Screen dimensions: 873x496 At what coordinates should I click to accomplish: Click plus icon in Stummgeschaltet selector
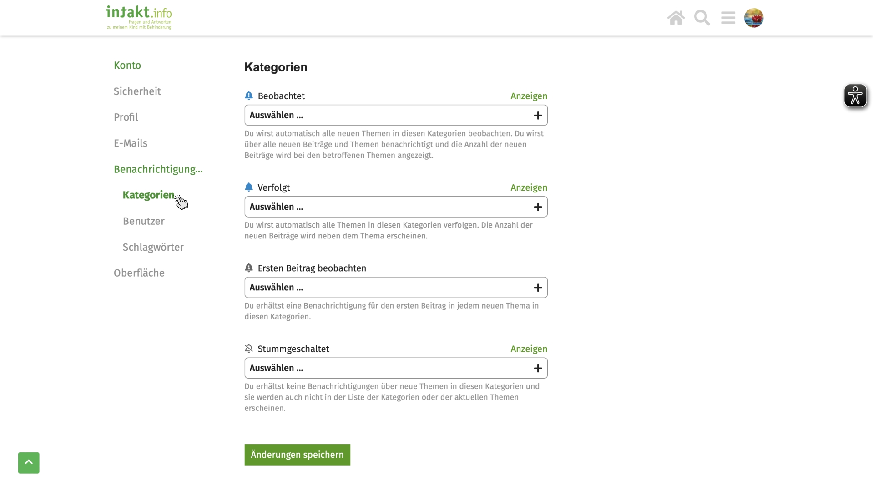538,368
